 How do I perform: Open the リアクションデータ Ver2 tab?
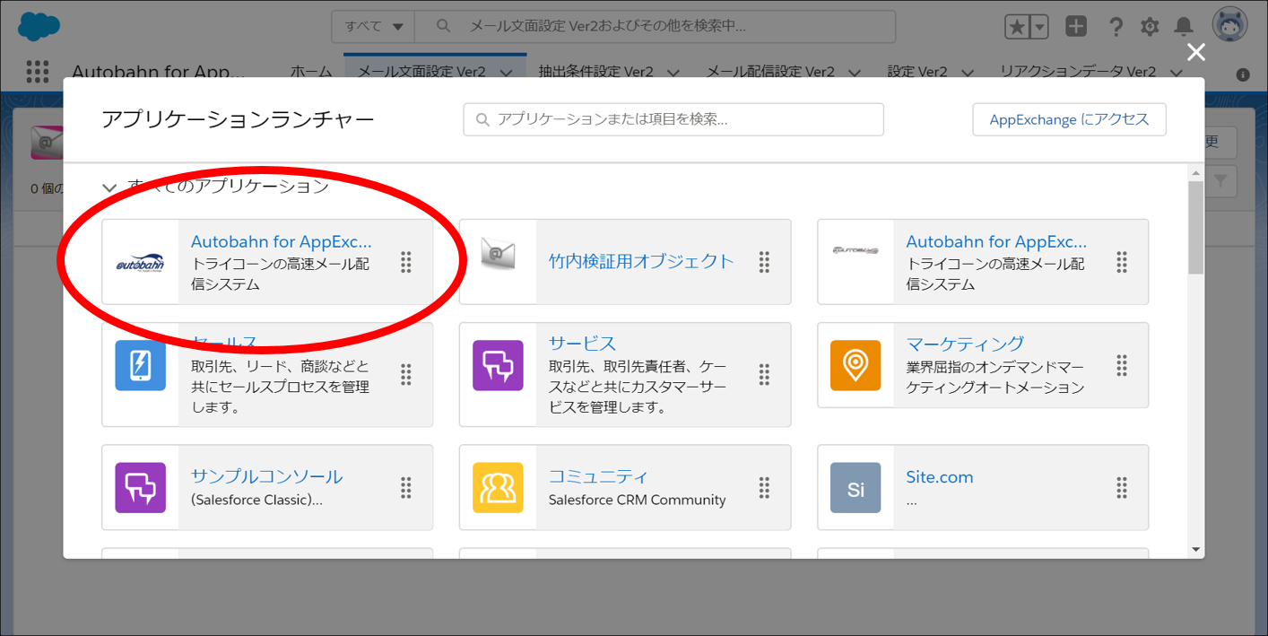point(1078,73)
